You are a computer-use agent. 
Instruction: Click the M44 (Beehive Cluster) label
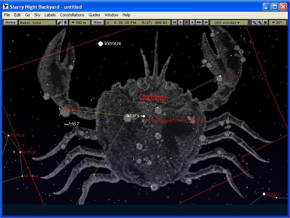click(x=177, y=120)
